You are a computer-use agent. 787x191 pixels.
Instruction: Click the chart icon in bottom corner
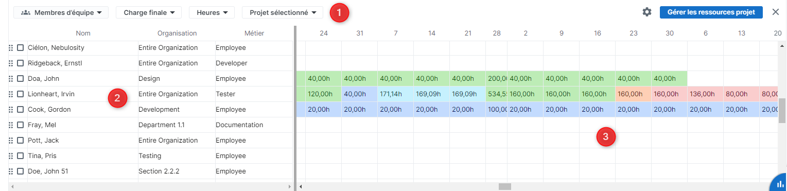tap(779, 184)
